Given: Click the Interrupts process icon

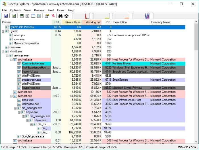Looking at the screenshot, I should click(11, 35).
